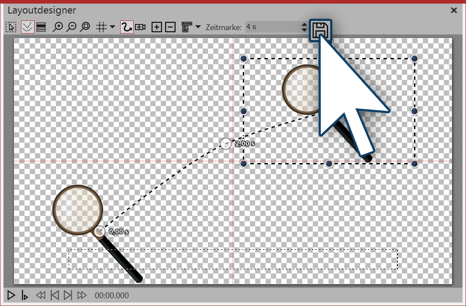The width and height of the screenshot is (466, 306).
Task: Zoom in with the plus magnifier
Action: tap(57, 27)
